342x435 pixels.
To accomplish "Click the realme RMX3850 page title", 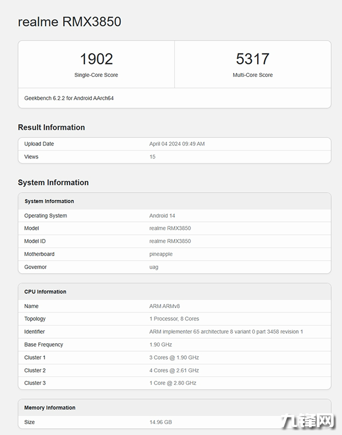I will click(x=70, y=22).
